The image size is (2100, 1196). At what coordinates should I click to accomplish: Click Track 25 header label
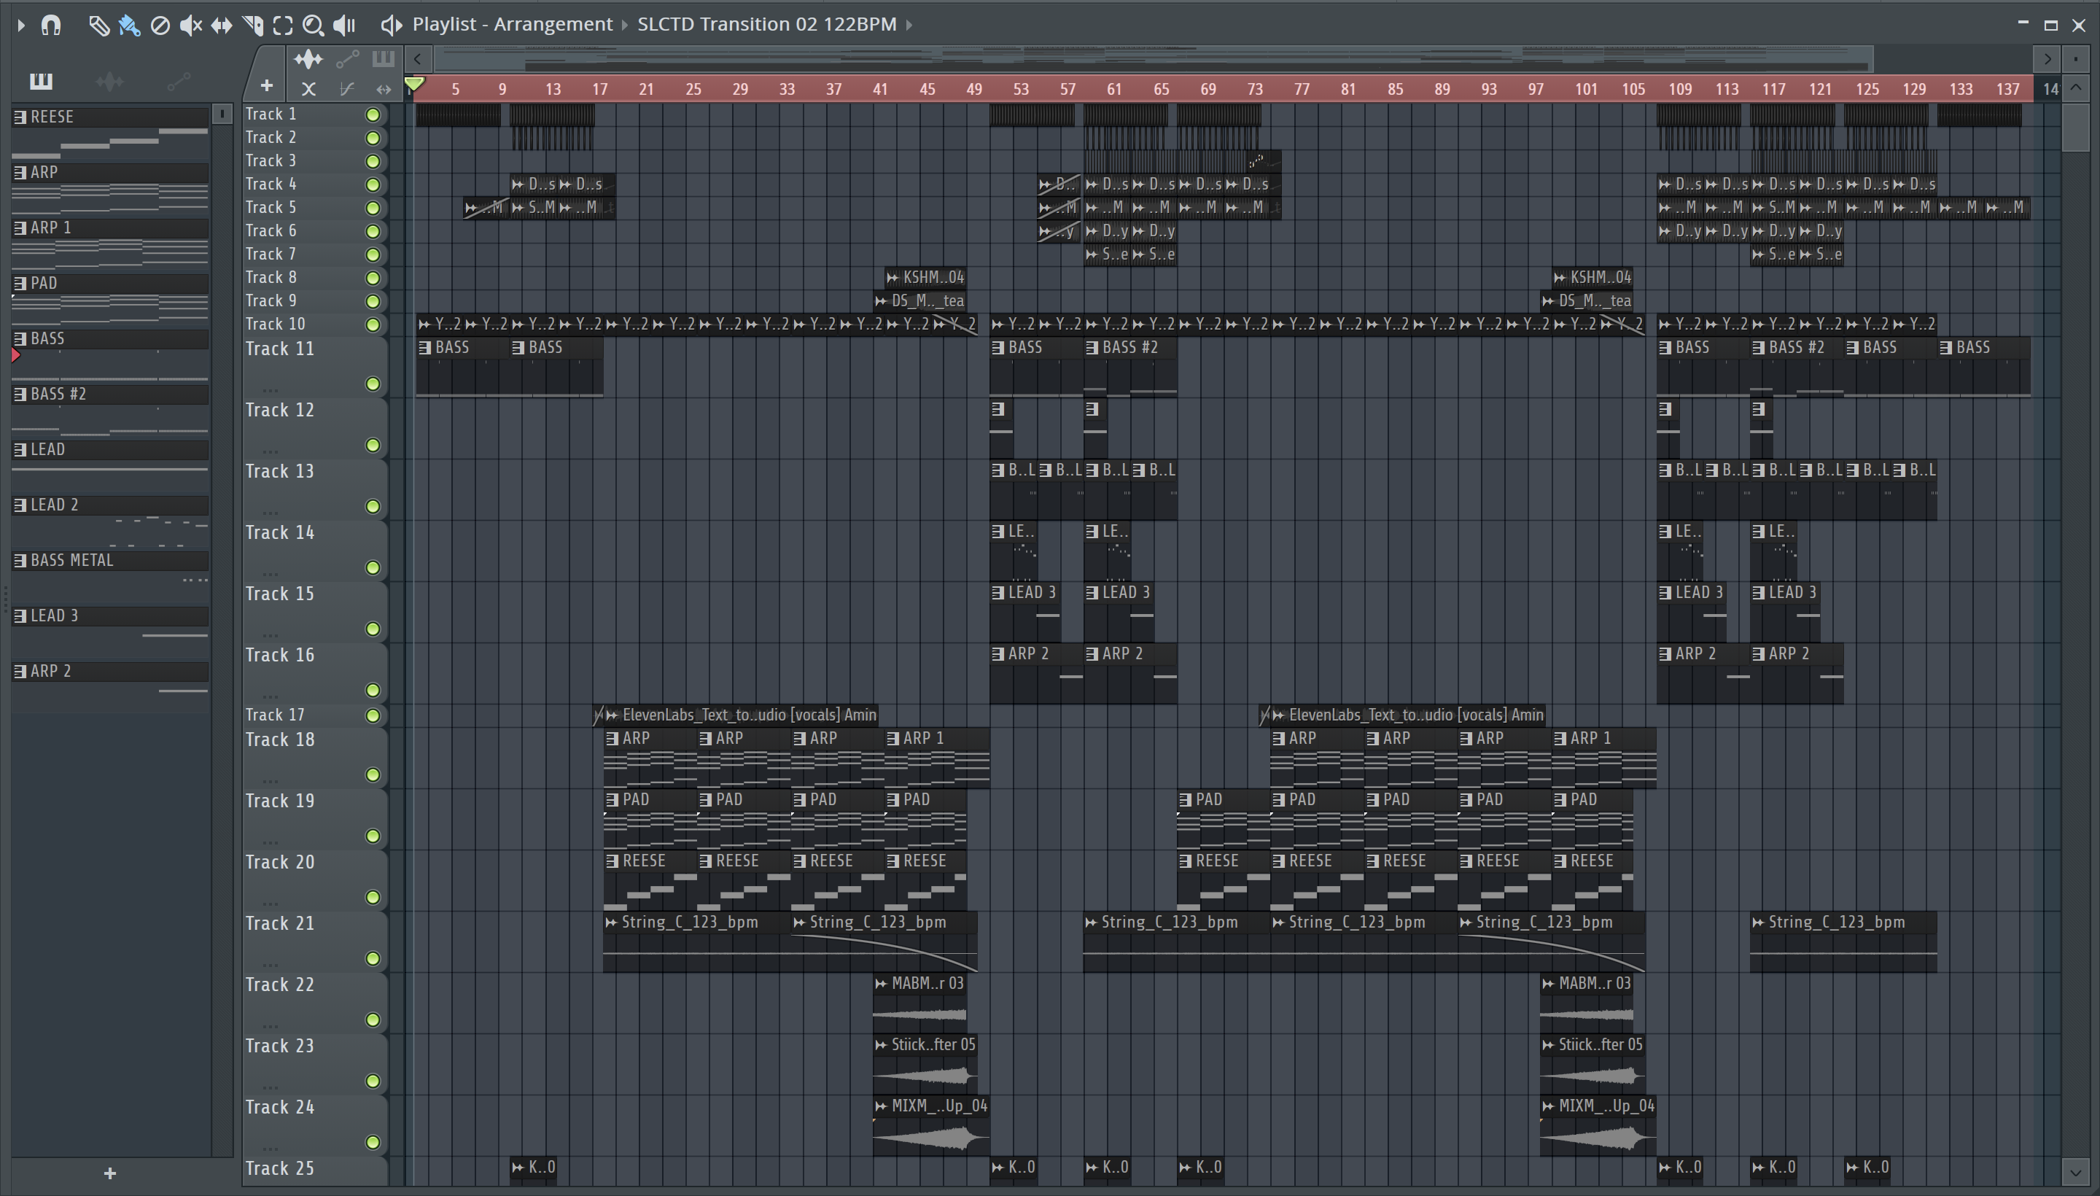(x=280, y=1169)
